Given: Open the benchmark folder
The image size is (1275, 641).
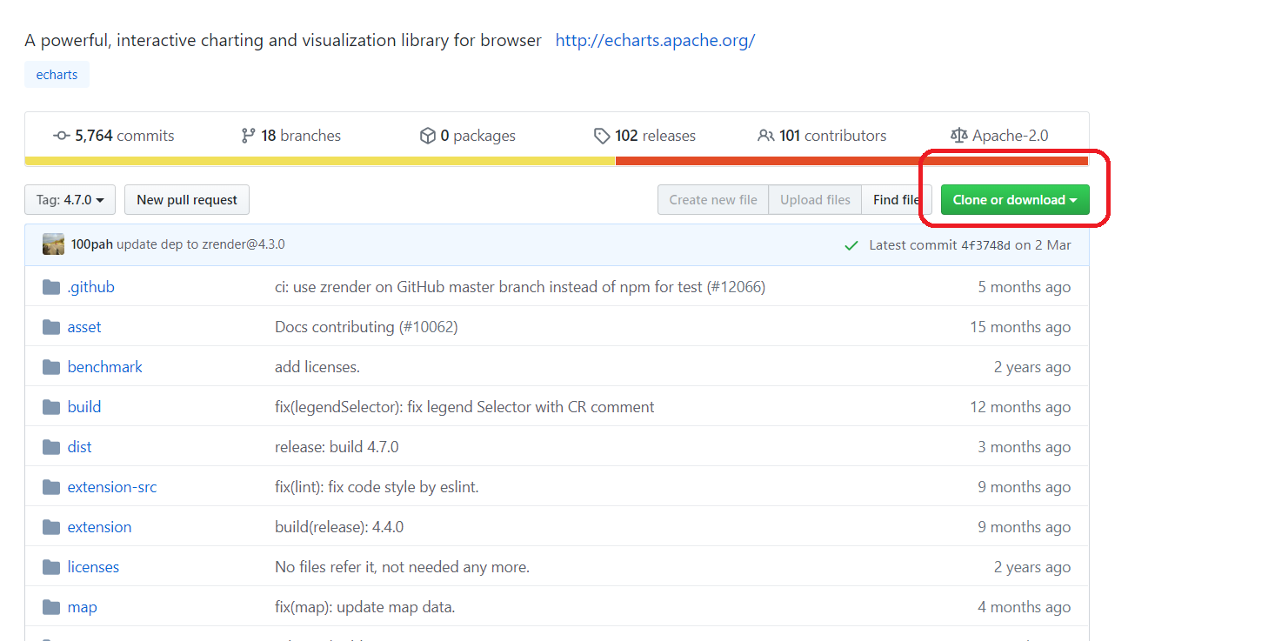Looking at the screenshot, I should pyautogui.click(x=104, y=367).
